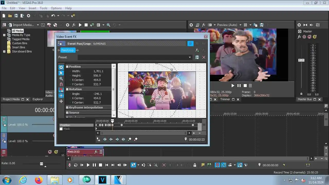The width and height of the screenshot is (329, 185).
Task: Expand the Source property group
Action: coord(67,113)
